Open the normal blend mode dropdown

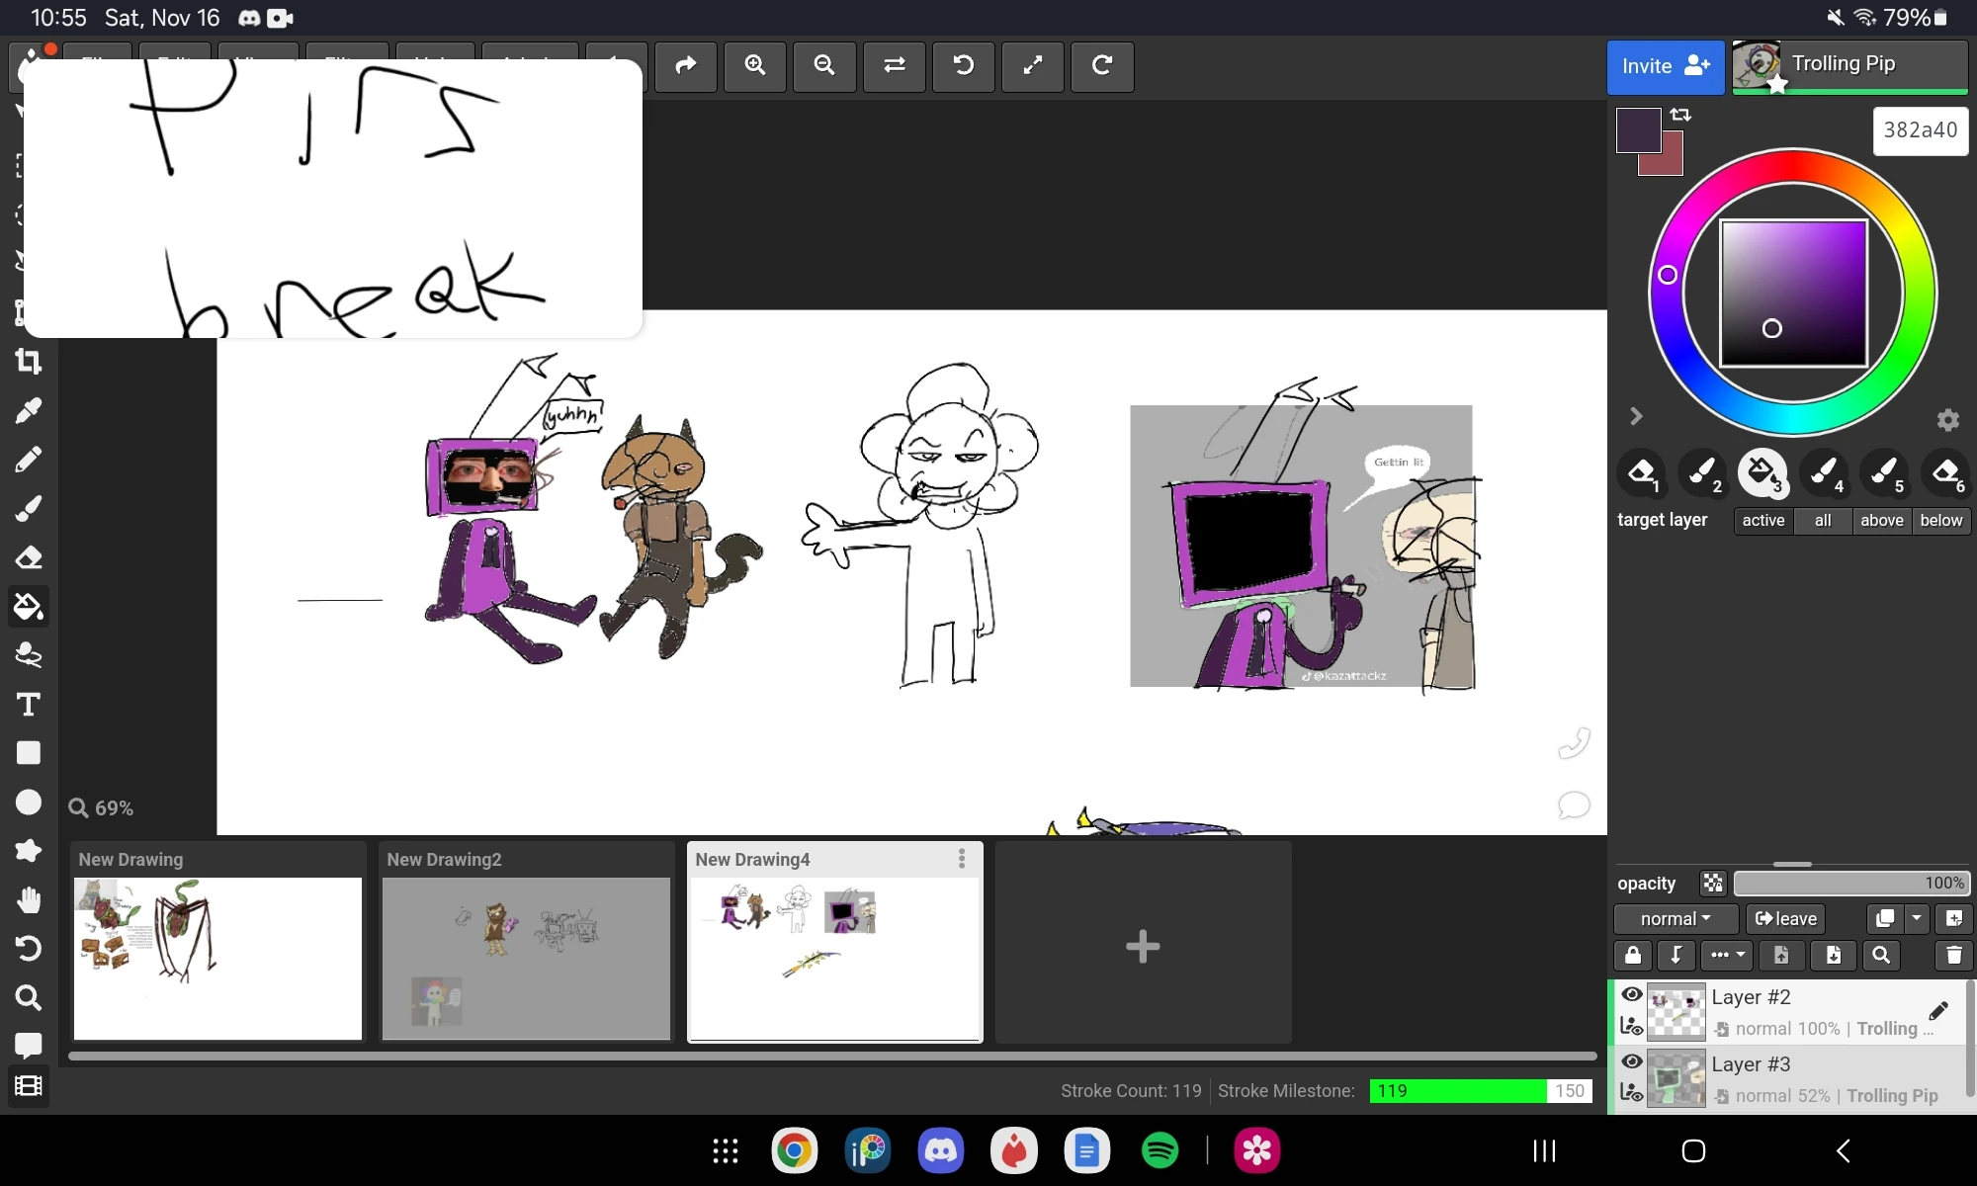(1675, 918)
